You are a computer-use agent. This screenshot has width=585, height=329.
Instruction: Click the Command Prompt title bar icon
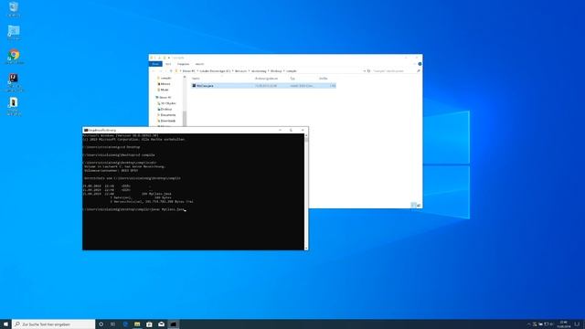pos(86,130)
